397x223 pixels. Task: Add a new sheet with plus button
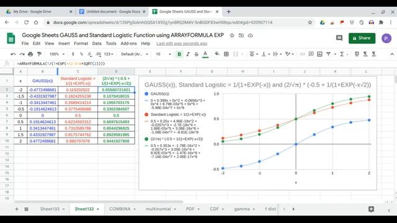pyautogui.click(x=17, y=209)
